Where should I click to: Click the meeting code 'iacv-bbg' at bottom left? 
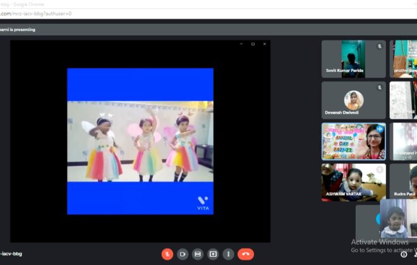tap(12, 254)
